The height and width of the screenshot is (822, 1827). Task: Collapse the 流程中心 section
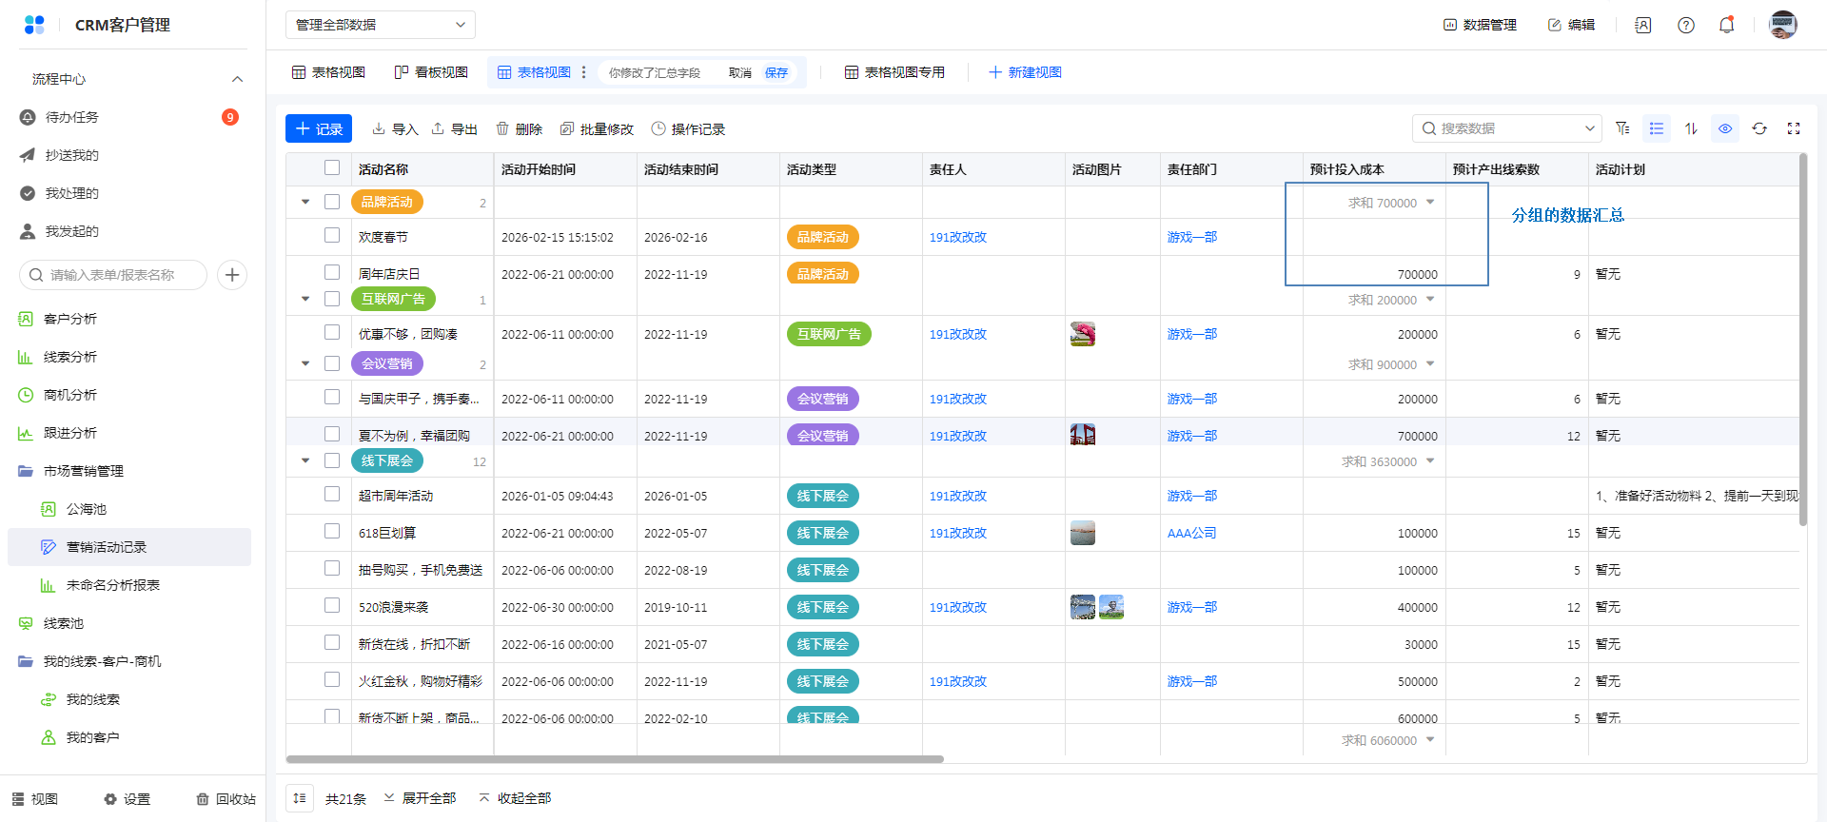click(x=237, y=79)
